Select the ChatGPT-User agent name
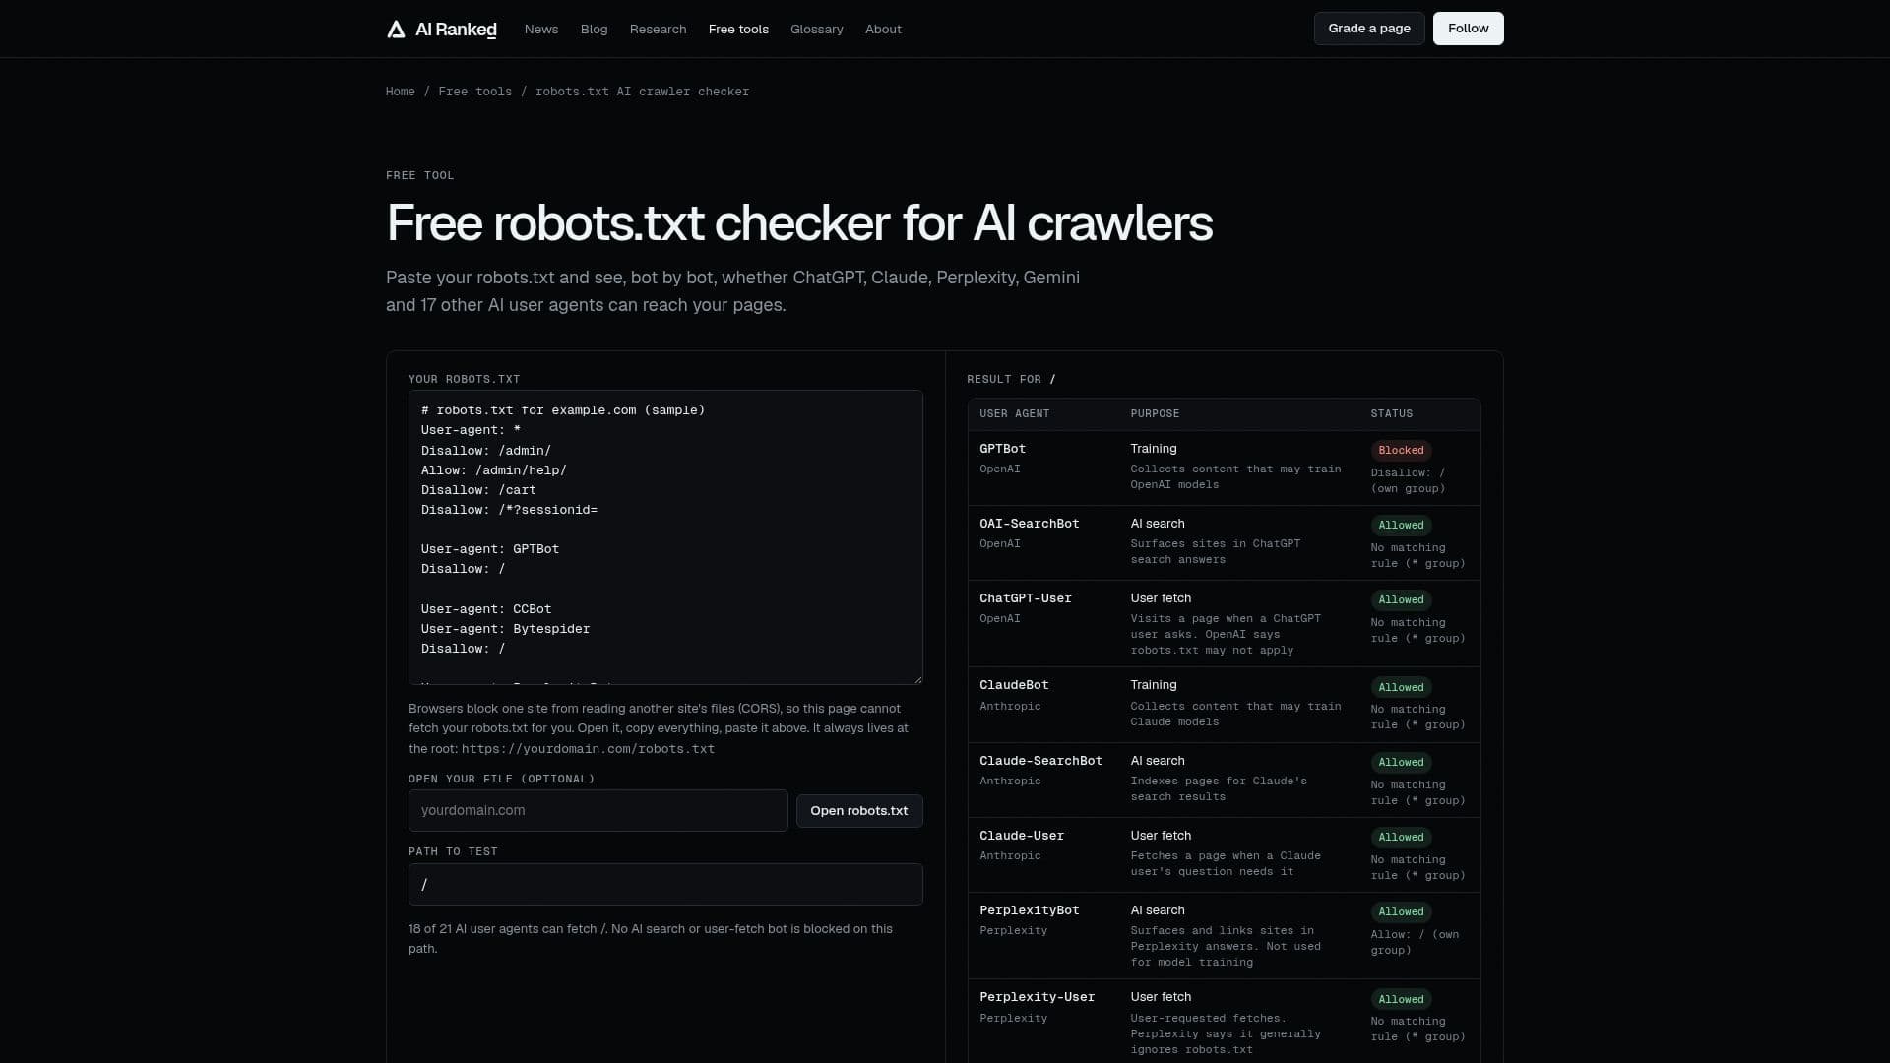 [1026, 598]
